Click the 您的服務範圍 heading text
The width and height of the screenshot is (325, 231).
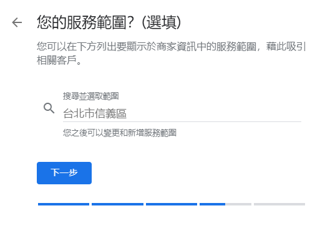click(82, 22)
